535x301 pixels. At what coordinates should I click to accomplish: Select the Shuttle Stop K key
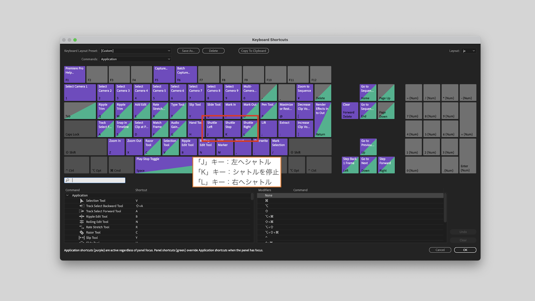point(232,129)
